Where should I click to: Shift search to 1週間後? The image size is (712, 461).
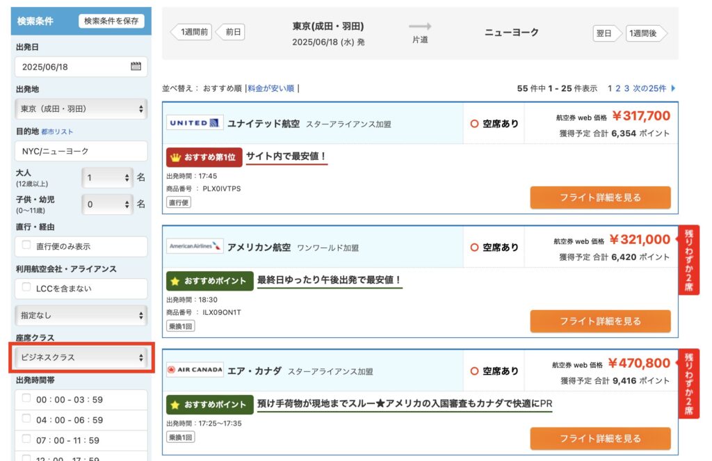point(645,33)
